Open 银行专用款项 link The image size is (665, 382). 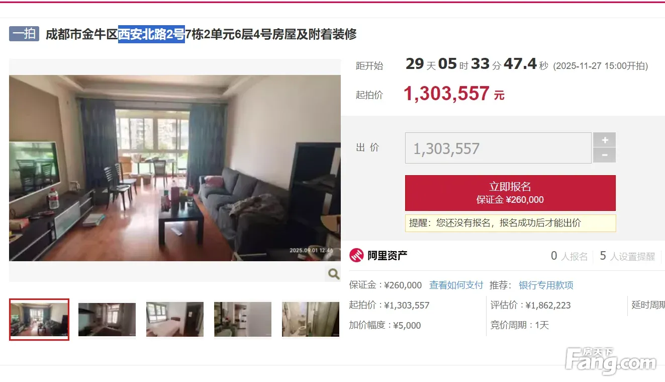click(x=546, y=285)
